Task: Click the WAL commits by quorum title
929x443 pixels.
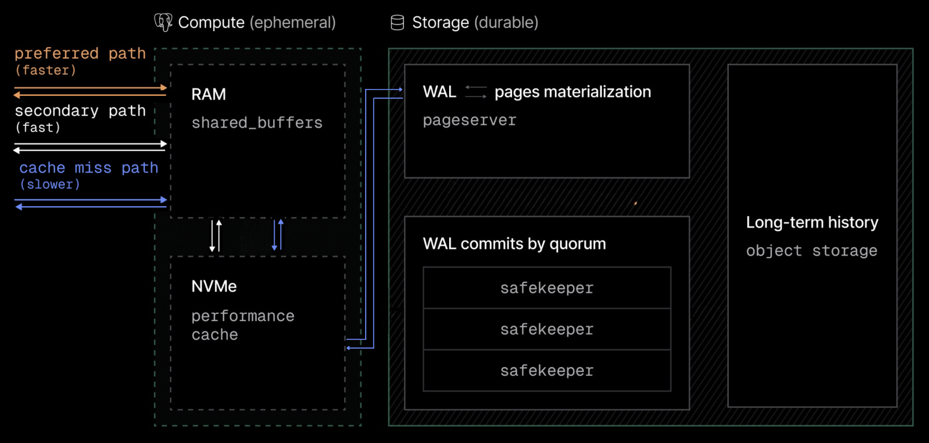Action: point(514,244)
